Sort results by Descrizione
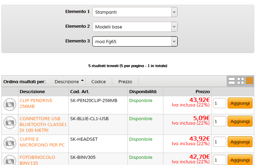This screenshot has width=257, height=165. click(67, 81)
